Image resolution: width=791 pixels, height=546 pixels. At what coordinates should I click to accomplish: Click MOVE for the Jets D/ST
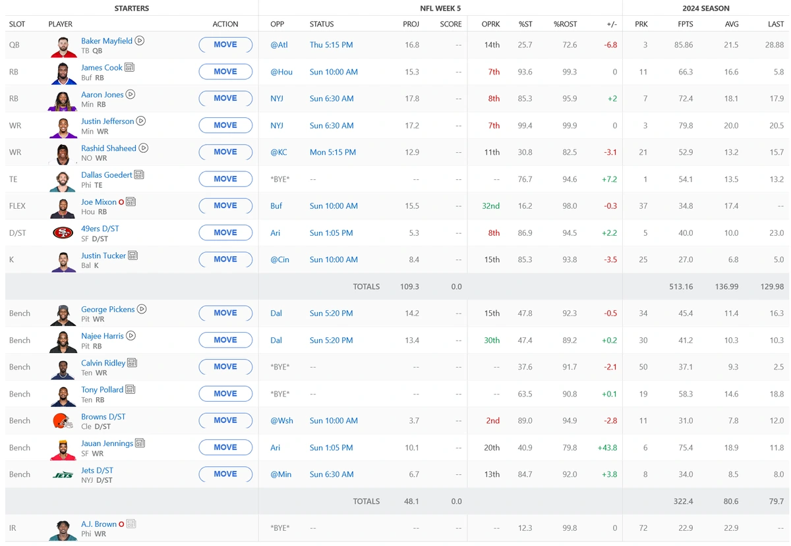[x=225, y=474]
